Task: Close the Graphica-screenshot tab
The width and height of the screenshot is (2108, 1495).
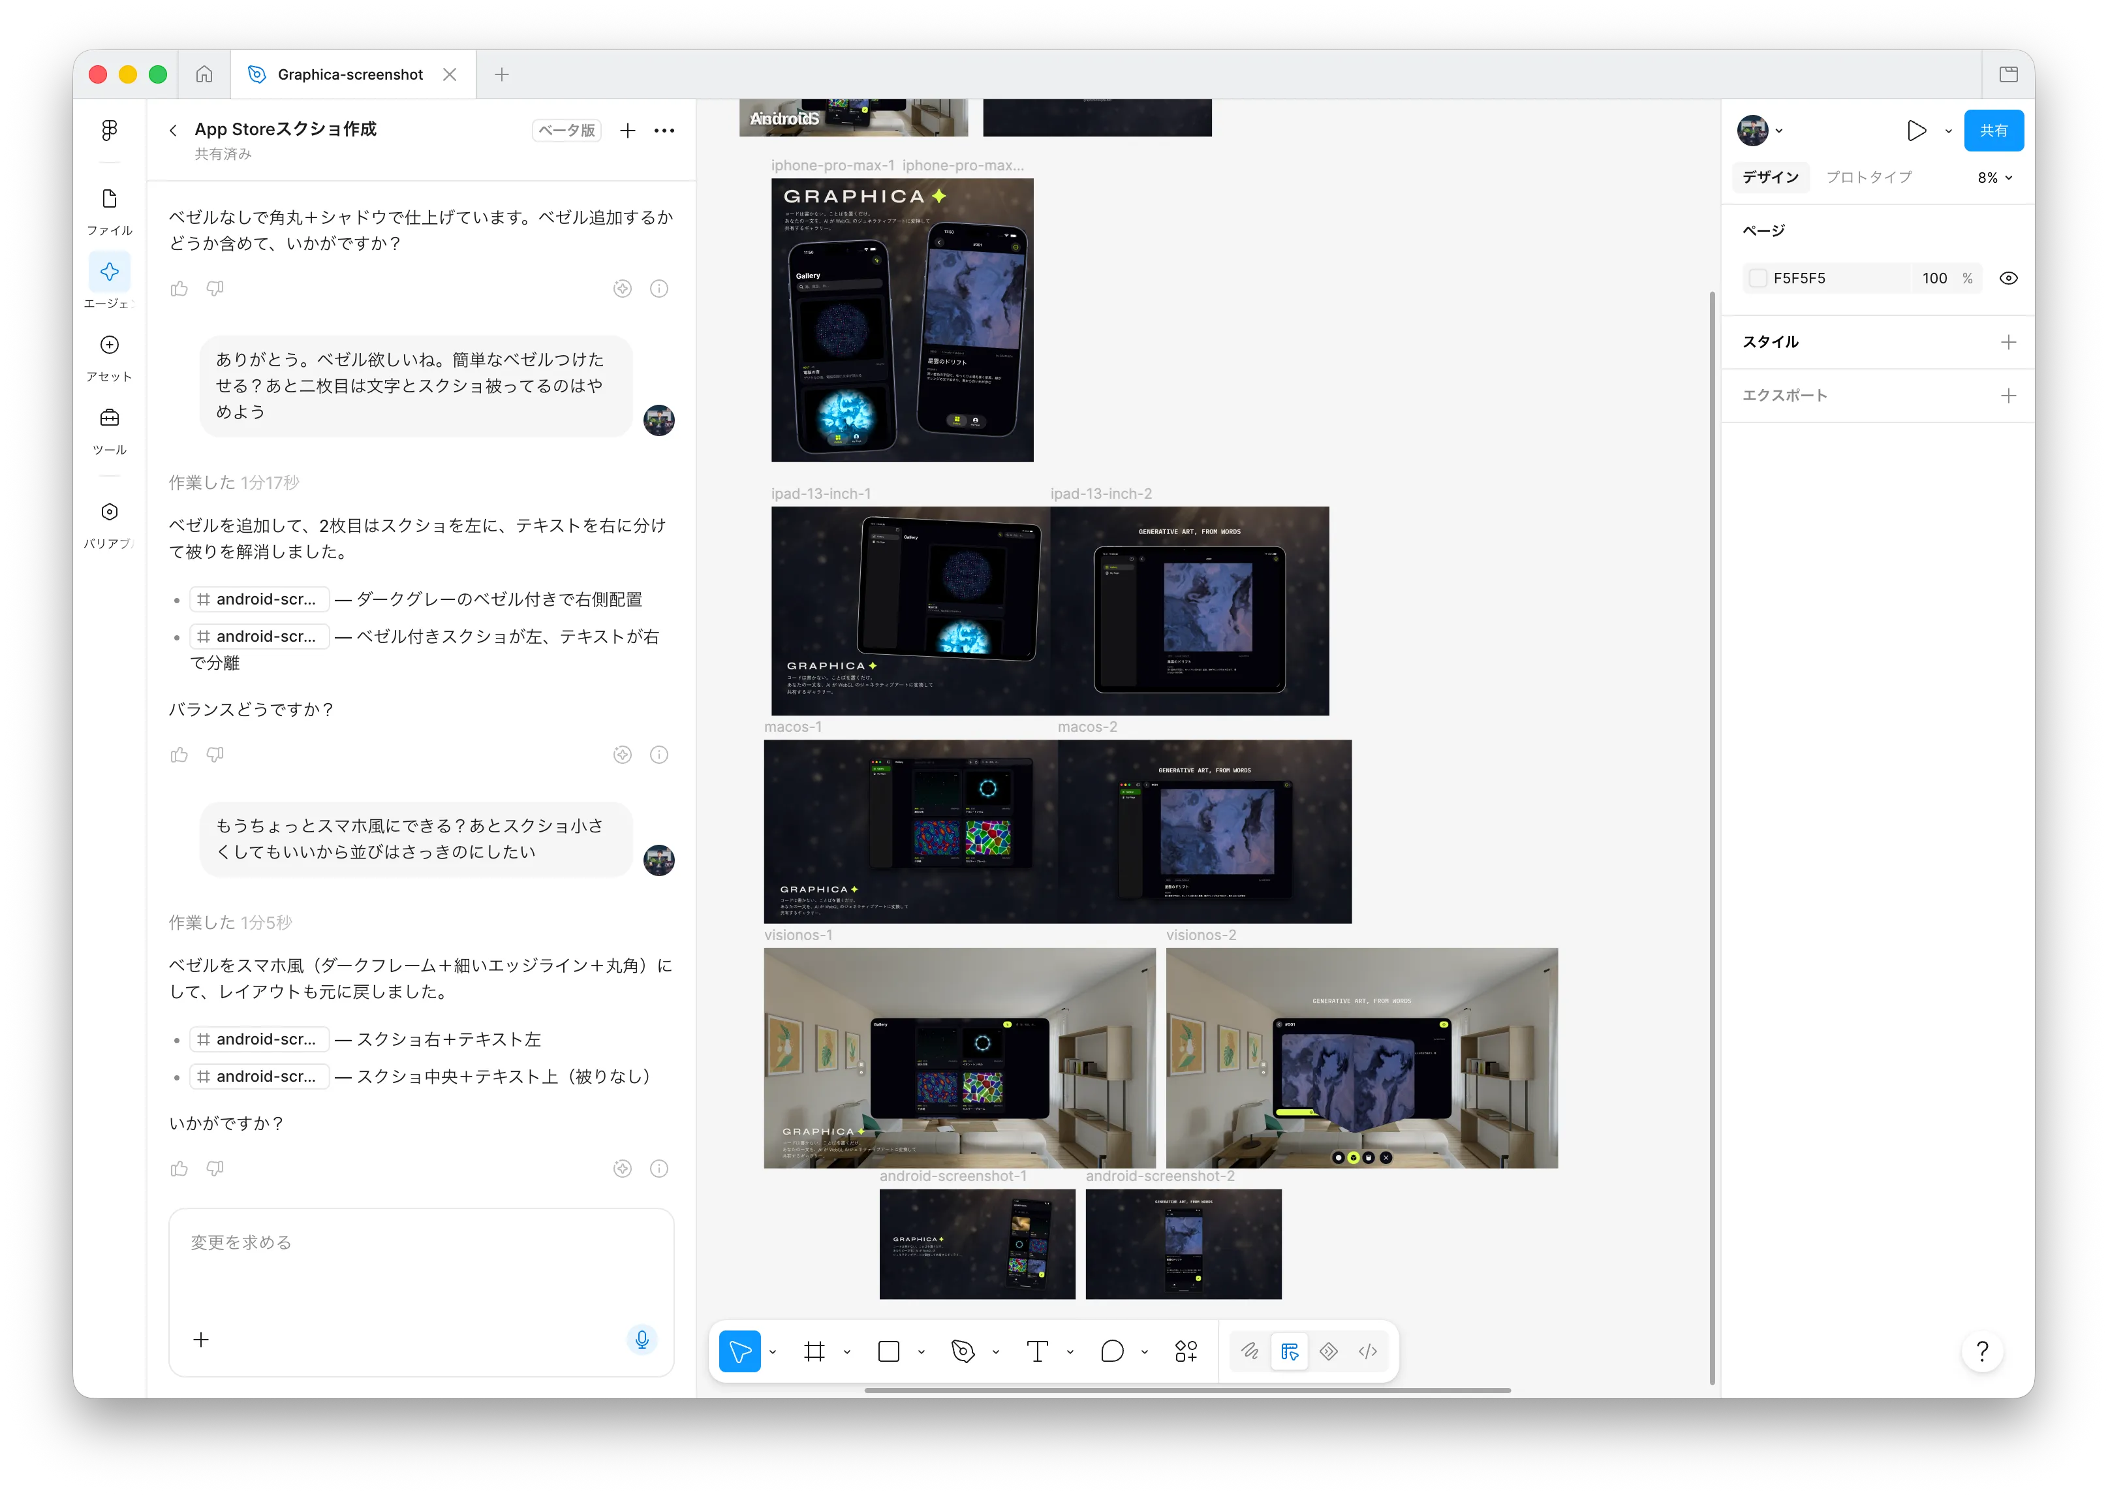Action: point(450,74)
